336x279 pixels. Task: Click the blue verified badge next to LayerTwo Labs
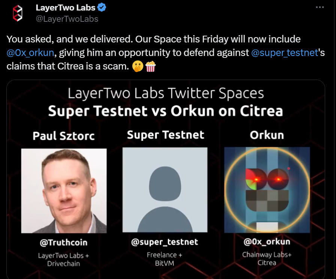102,8
